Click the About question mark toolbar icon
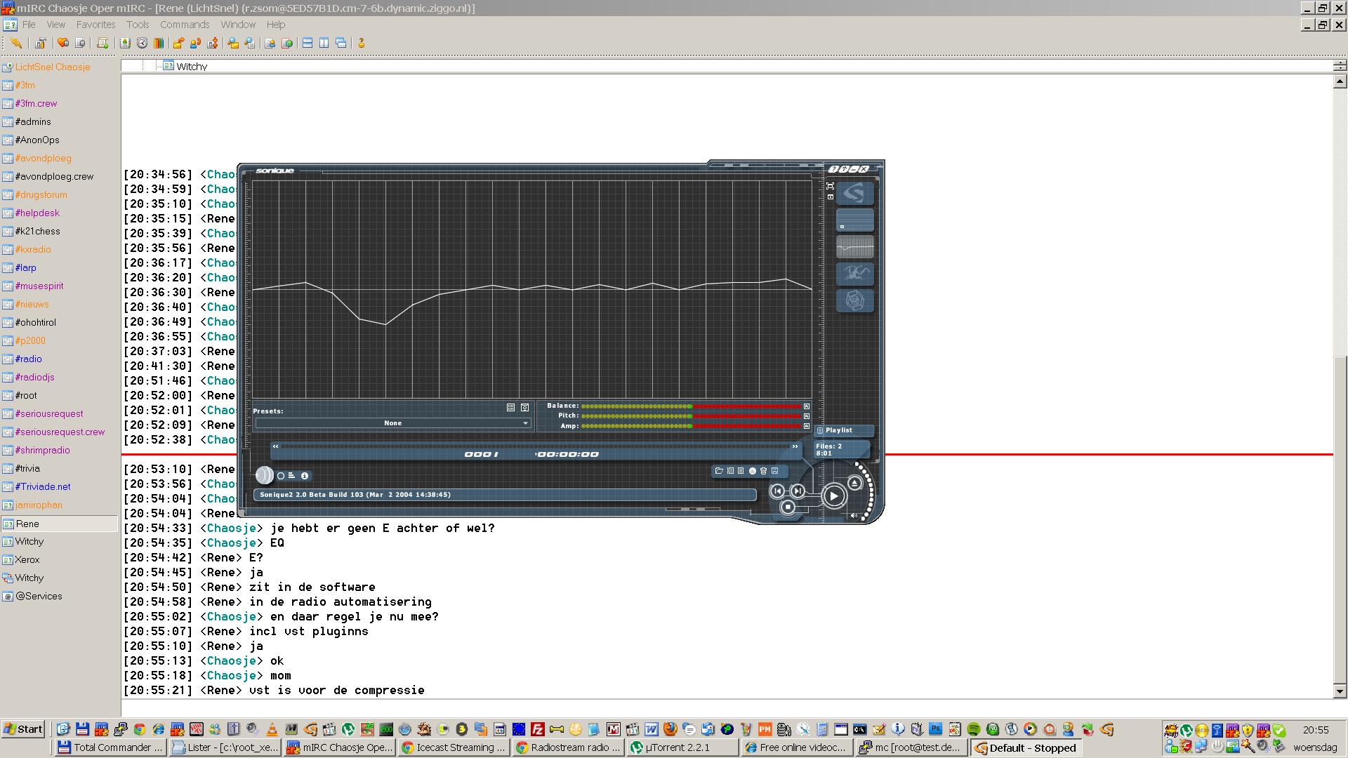Viewport: 1348px width, 758px height. pos(362,43)
